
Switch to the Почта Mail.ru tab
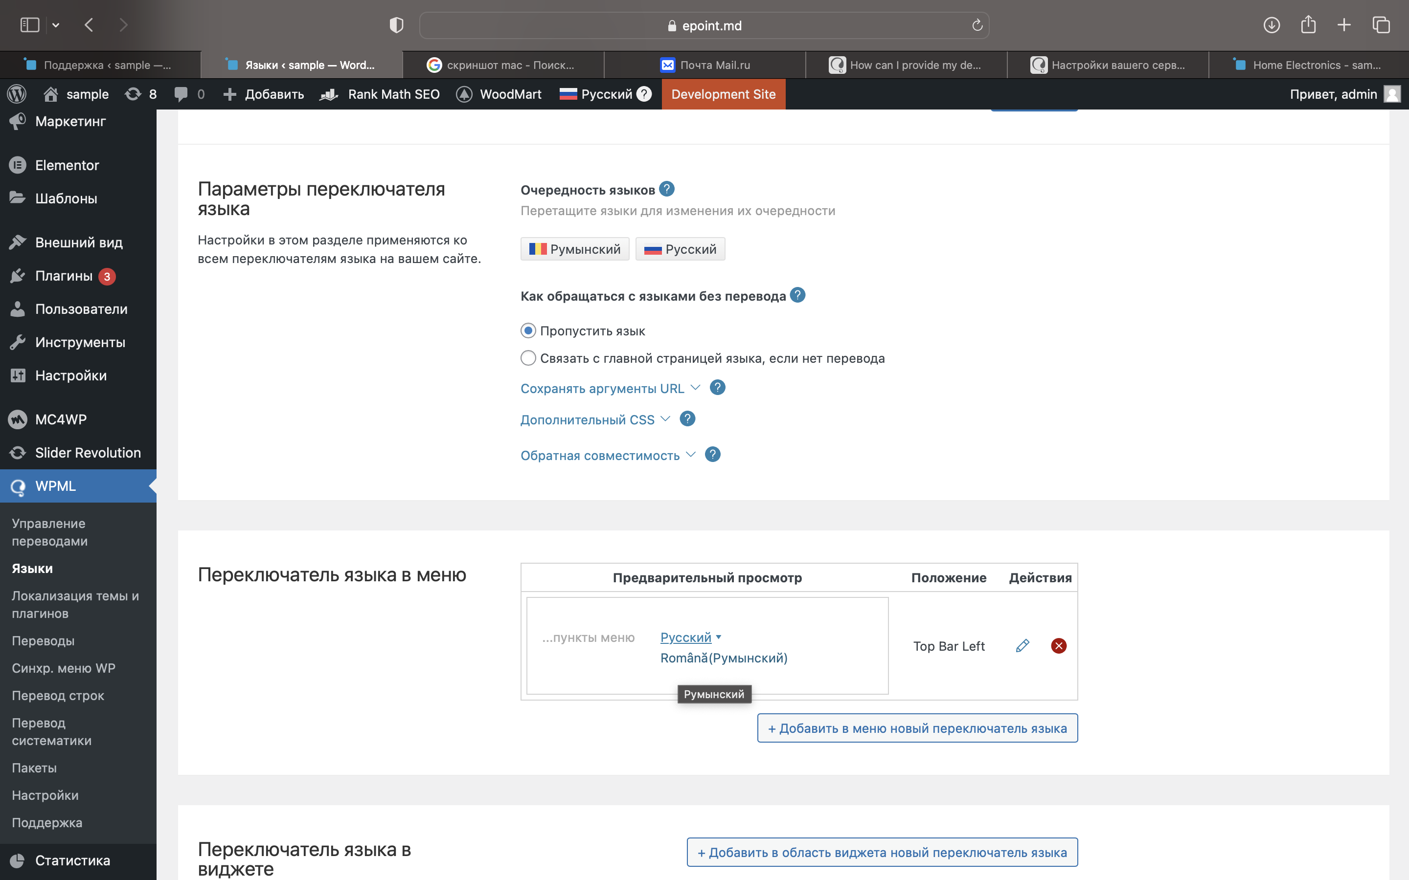[x=704, y=65]
